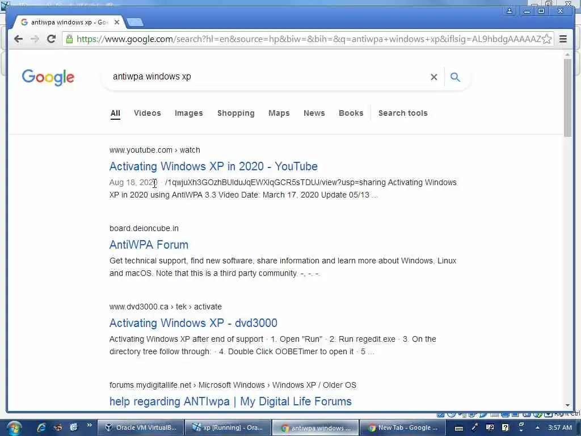This screenshot has height=436, width=581.
Task: Click the Google logo
Action: point(48,77)
